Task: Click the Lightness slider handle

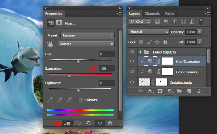Action: pyautogui.click(x=78, y=90)
